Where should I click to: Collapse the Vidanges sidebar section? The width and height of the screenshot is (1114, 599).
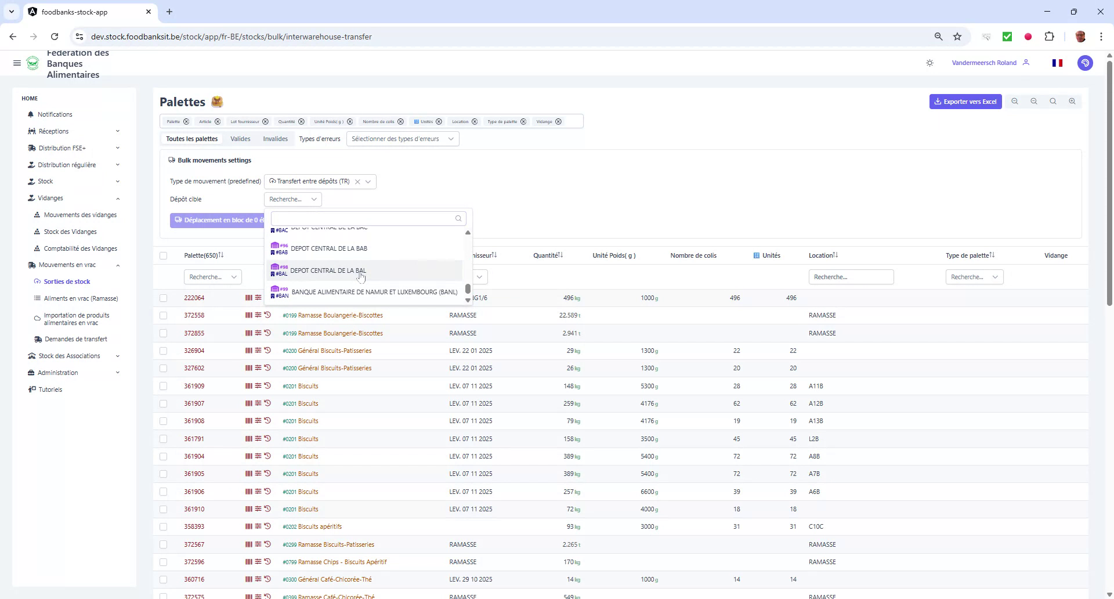51,198
